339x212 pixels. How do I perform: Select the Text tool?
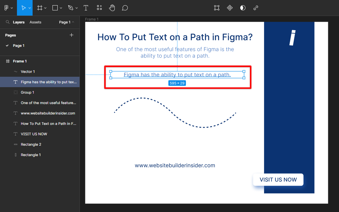point(86,8)
